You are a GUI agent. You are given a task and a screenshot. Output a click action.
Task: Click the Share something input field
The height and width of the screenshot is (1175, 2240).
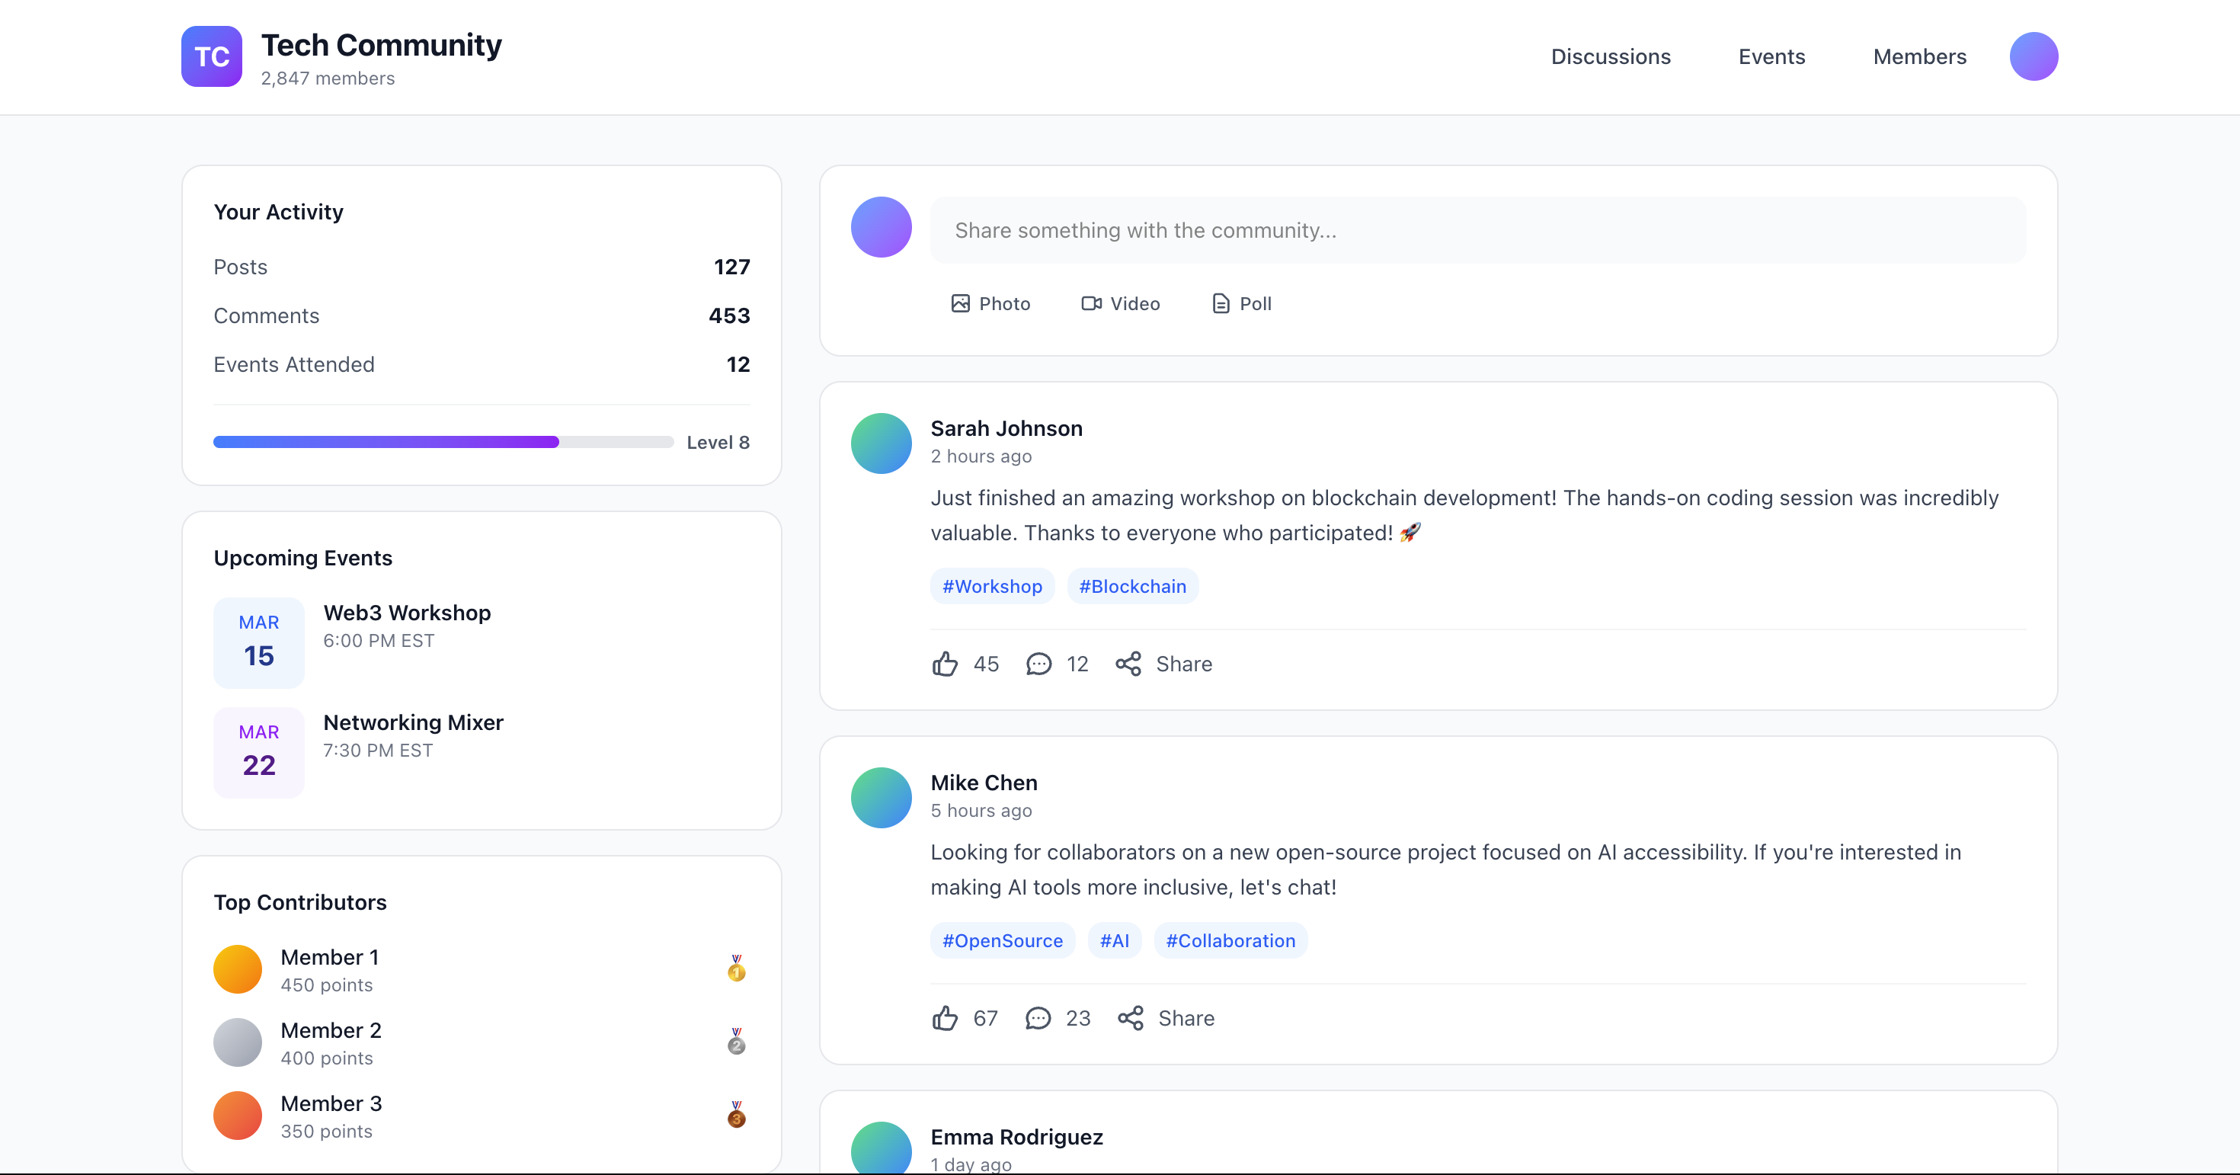(1478, 229)
